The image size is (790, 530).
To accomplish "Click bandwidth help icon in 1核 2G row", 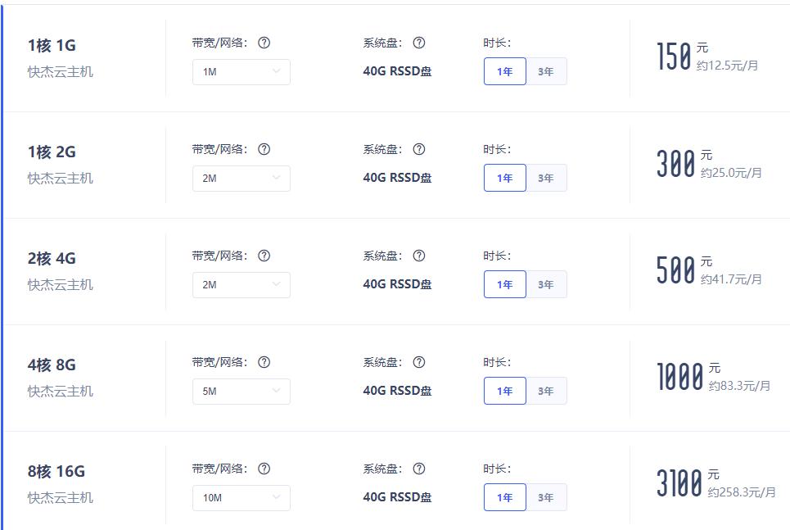I will [264, 149].
